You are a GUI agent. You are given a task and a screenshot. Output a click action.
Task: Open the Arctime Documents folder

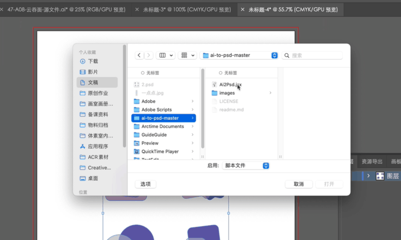(x=164, y=126)
